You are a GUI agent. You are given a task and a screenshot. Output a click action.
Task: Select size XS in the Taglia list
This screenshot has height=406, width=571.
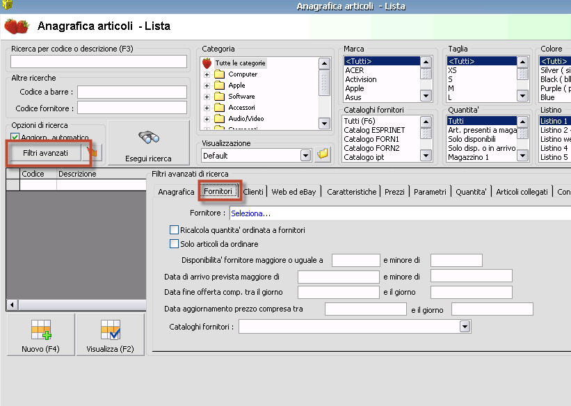(481, 70)
